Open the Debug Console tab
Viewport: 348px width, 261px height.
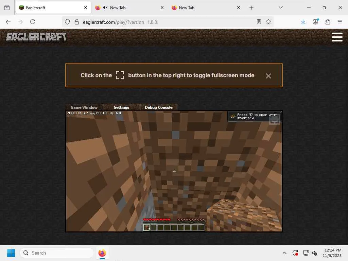[x=158, y=107]
